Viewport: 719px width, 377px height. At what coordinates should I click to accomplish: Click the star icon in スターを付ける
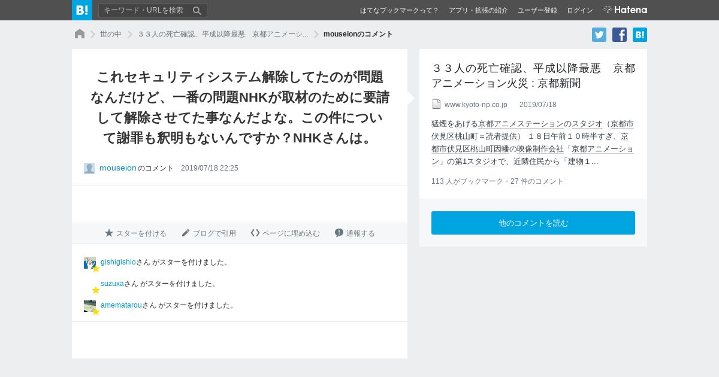tap(109, 233)
